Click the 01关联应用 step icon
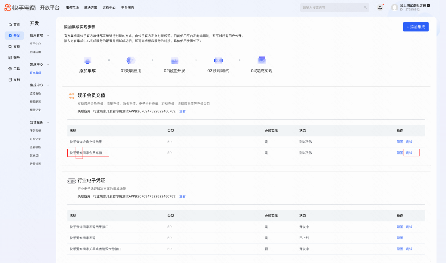This screenshot has height=263, width=446. click(x=131, y=60)
